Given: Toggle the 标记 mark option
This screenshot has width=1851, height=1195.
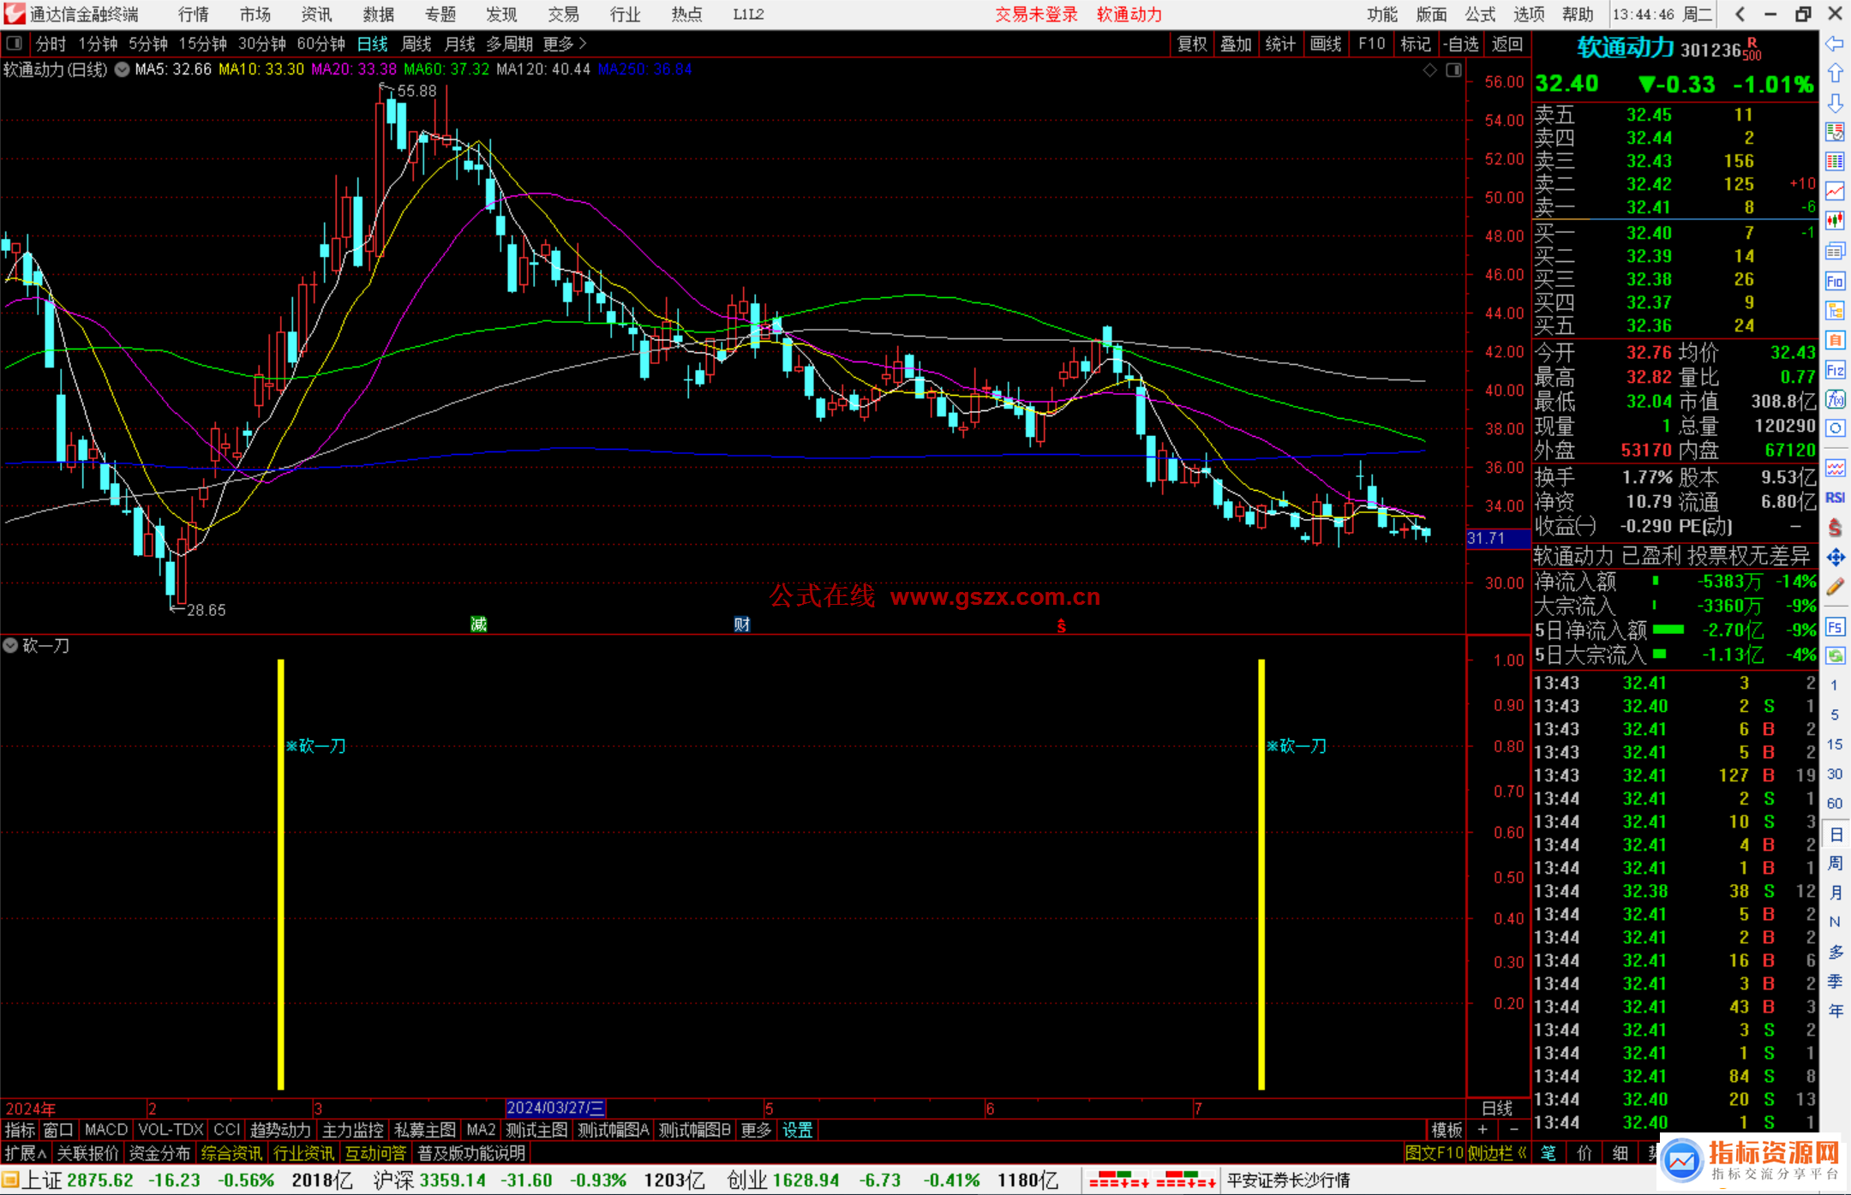Looking at the screenshot, I should [x=1415, y=44].
